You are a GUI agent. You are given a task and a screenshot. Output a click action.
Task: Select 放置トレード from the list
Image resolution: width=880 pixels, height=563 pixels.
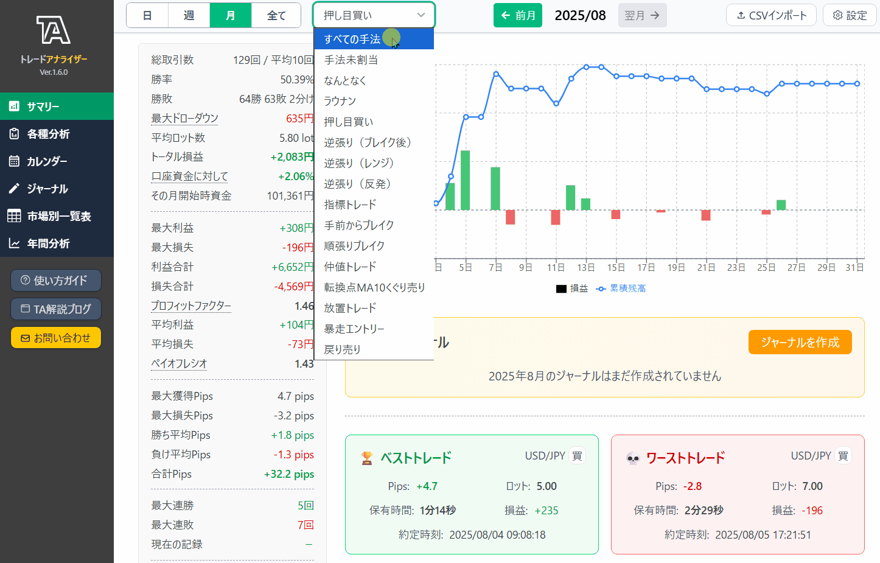click(350, 308)
